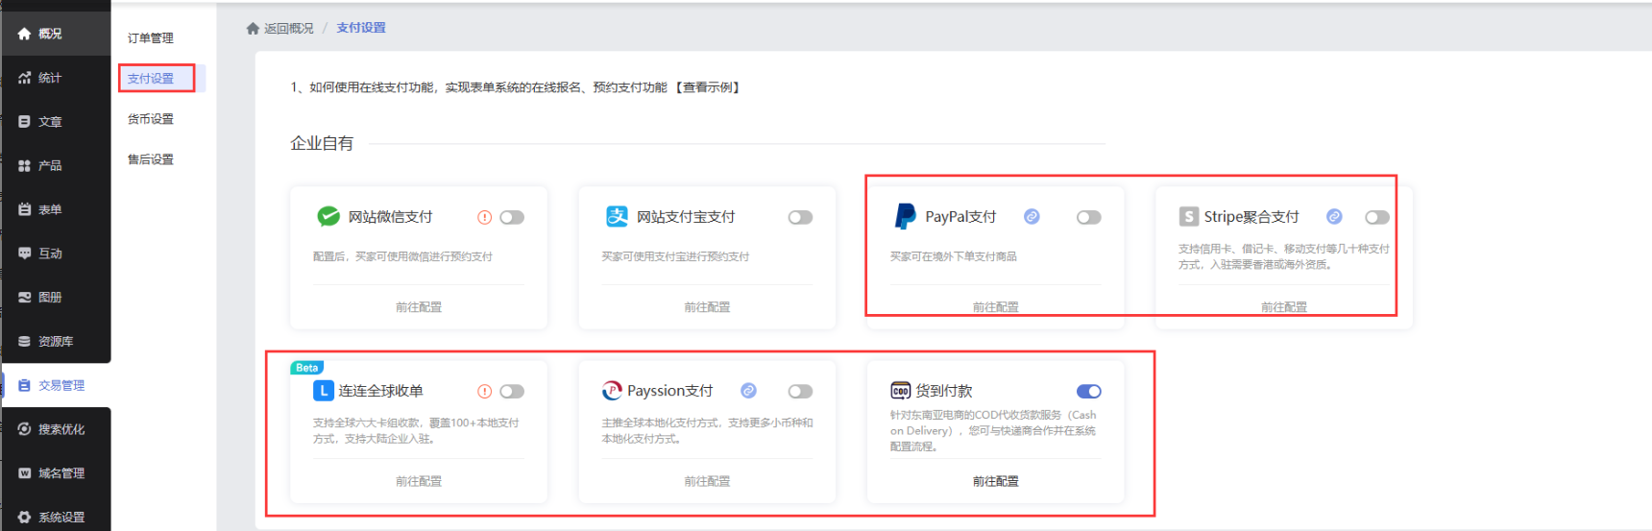Click 返回概况 in the breadcrumb
This screenshot has height=531, width=1652.
(288, 29)
